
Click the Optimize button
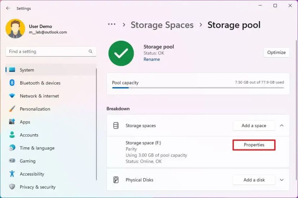click(276, 52)
